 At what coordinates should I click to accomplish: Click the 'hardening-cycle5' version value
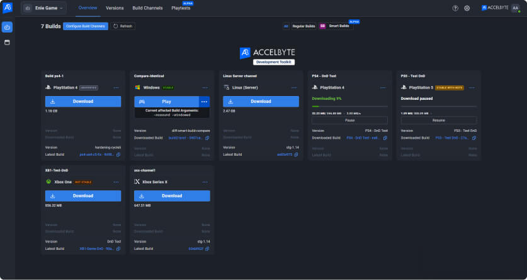(108, 148)
